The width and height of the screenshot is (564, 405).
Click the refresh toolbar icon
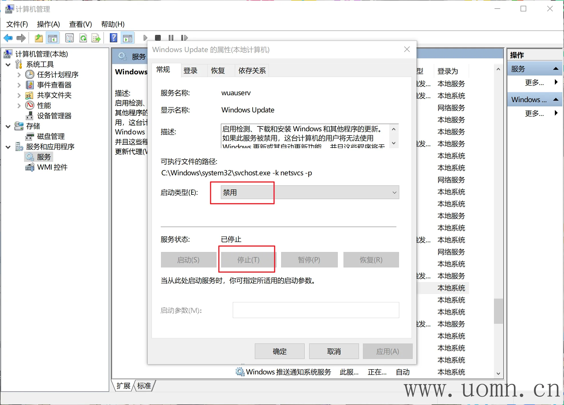tap(83, 38)
